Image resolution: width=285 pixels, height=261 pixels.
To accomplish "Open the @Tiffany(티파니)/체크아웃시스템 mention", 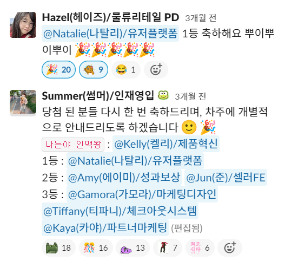I will pyautogui.click(x=120, y=211).
